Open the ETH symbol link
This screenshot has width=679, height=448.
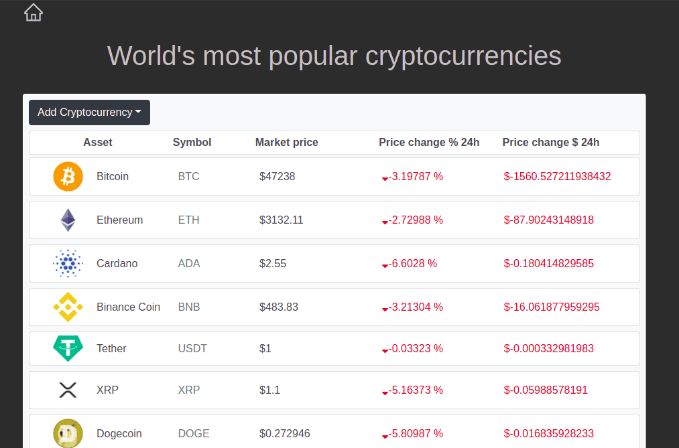tap(188, 220)
